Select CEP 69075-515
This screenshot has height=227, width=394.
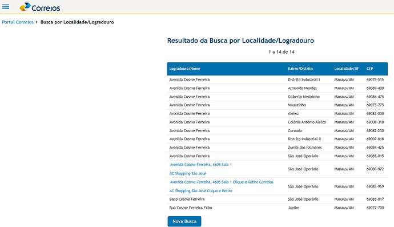375,79
